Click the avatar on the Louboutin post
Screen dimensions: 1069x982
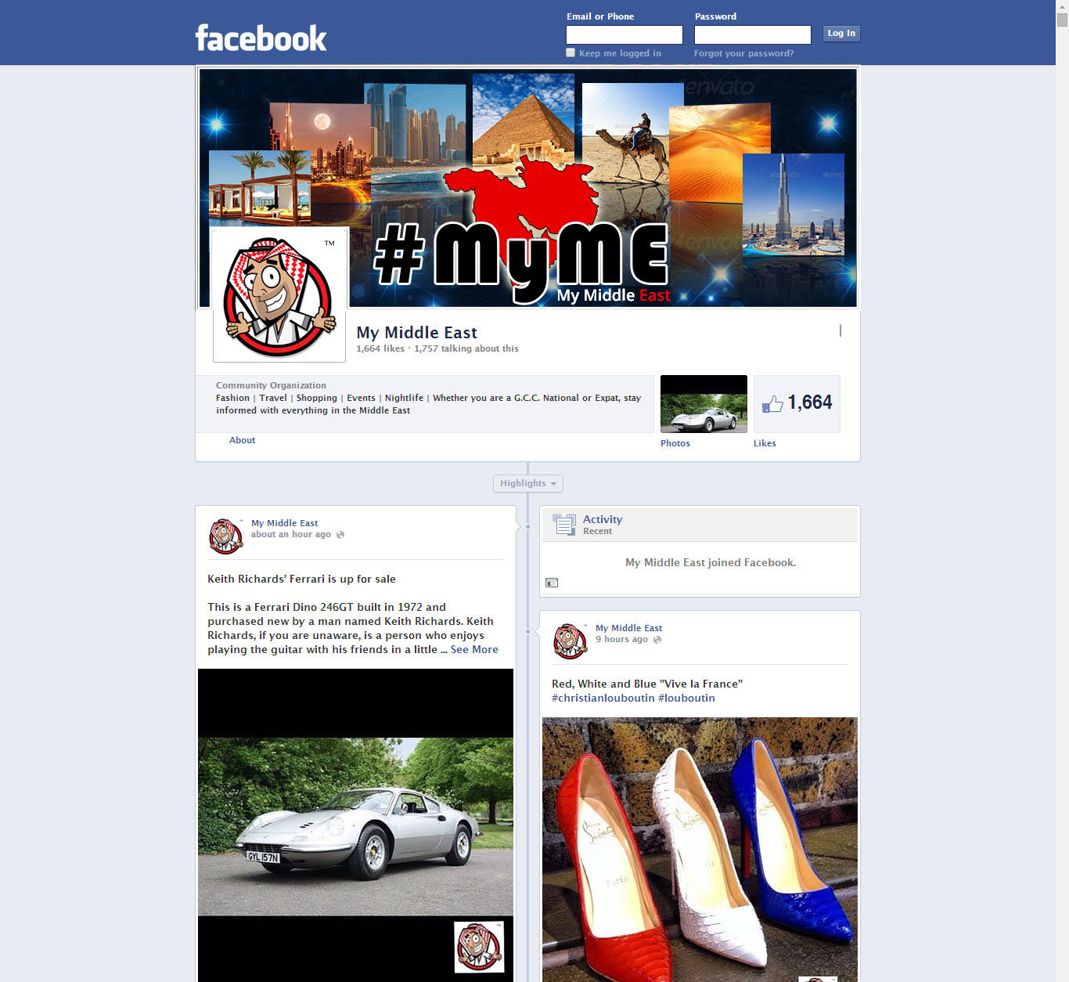[570, 641]
